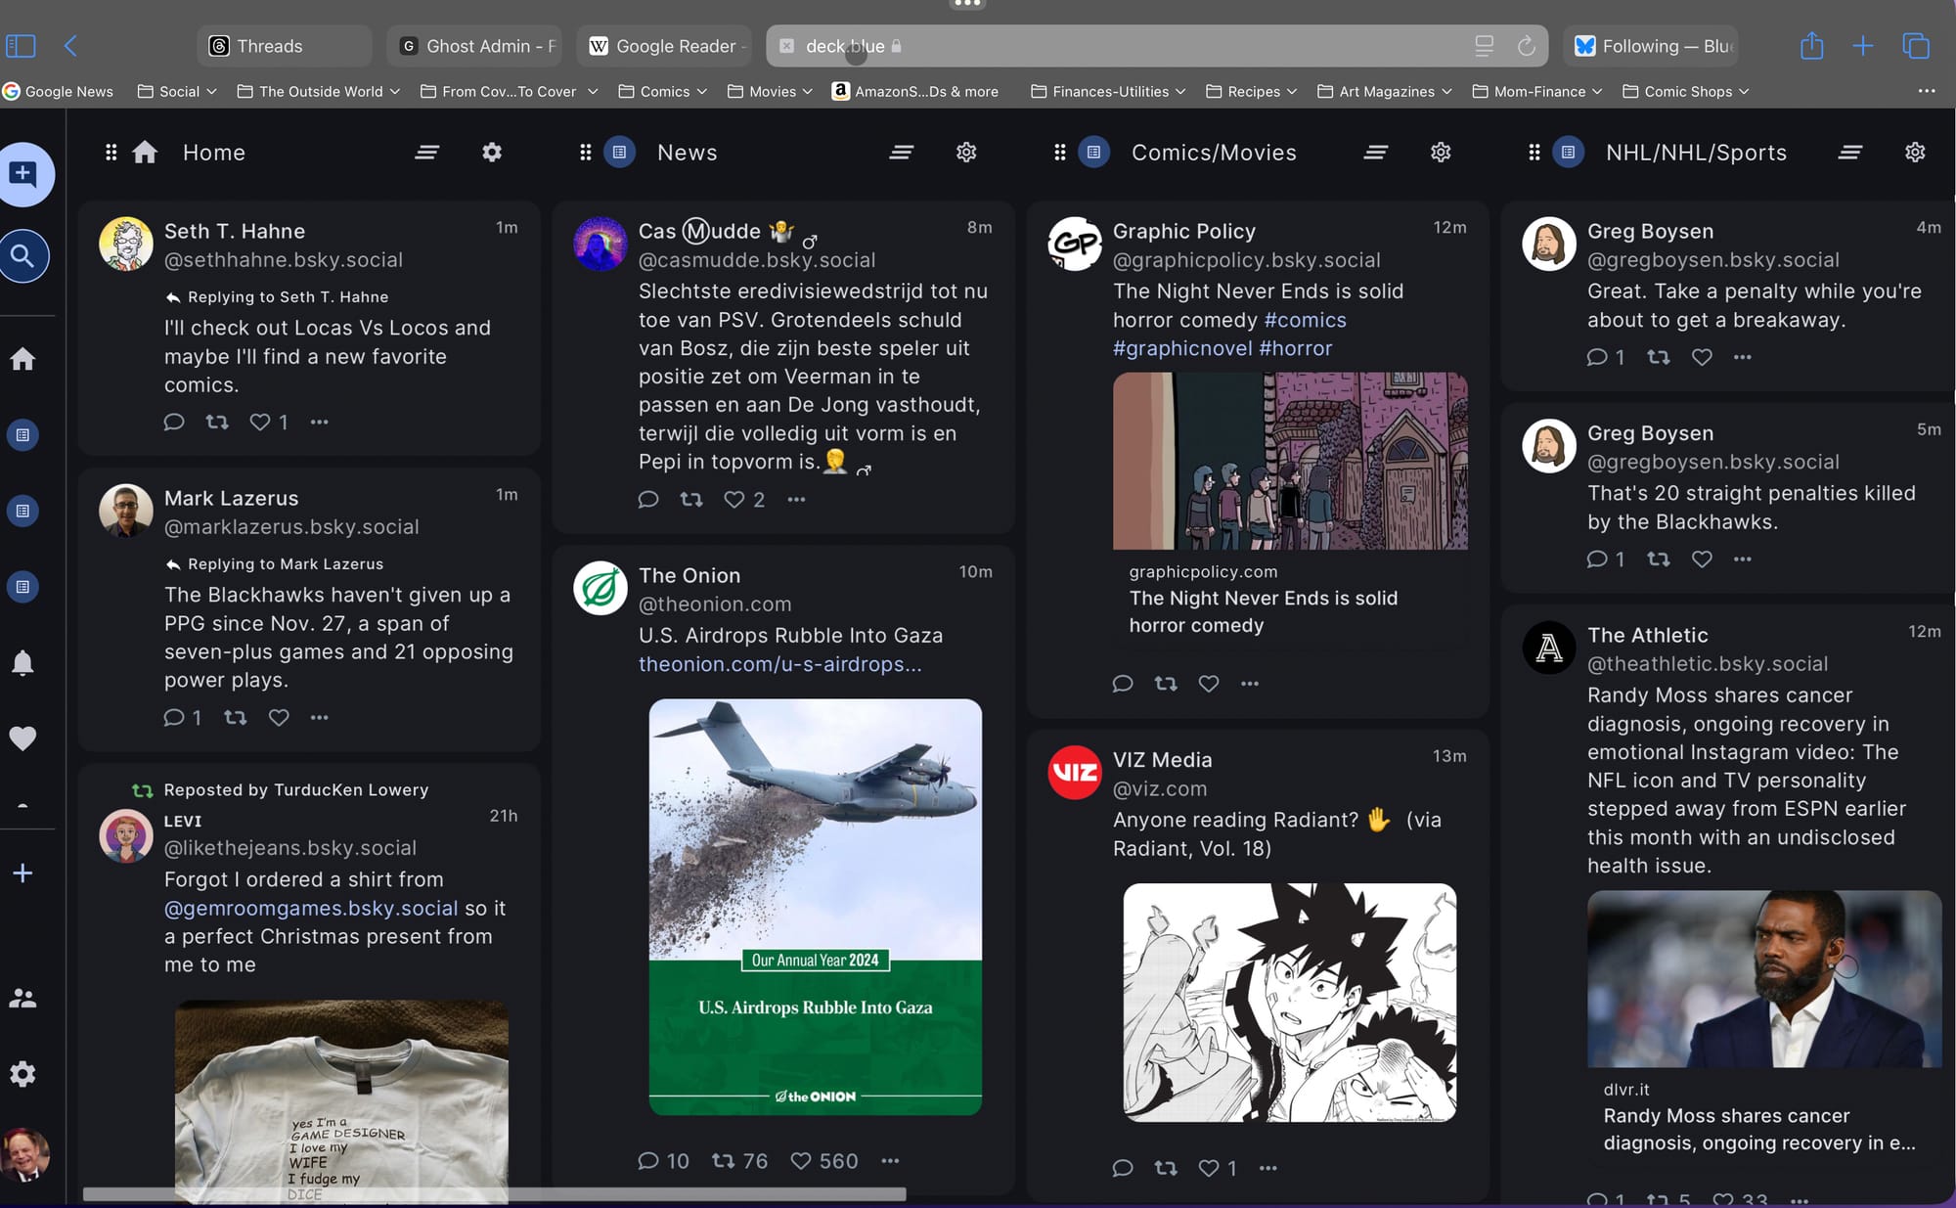Expand the Recipes bookmarks folder
This screenshot has height=1208, width=1956.
tap(1252, 91)
